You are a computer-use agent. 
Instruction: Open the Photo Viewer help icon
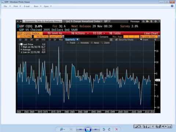click(x=172, y=6)
